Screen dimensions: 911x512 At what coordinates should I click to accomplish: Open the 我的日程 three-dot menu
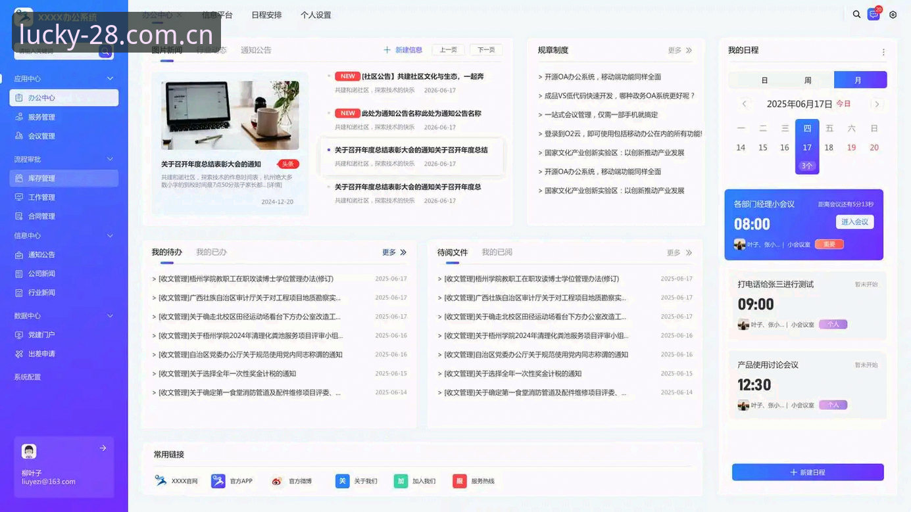pyautogui.click(x=883, y=52)
